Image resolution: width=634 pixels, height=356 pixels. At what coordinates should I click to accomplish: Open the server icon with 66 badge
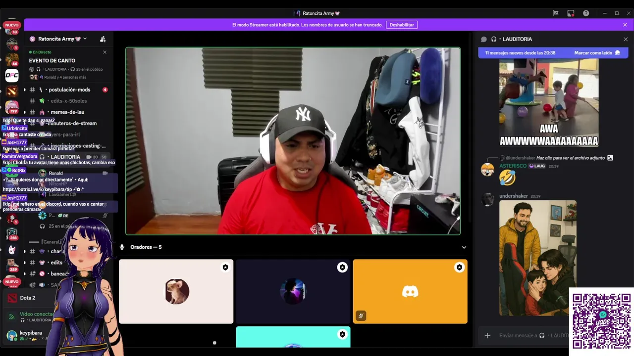coord(12,59)
